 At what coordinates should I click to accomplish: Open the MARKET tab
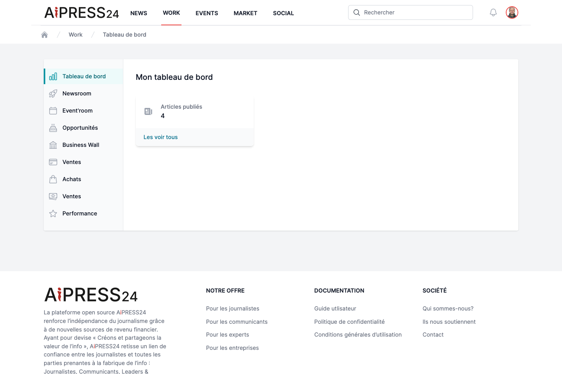click(x=245, y=13)
